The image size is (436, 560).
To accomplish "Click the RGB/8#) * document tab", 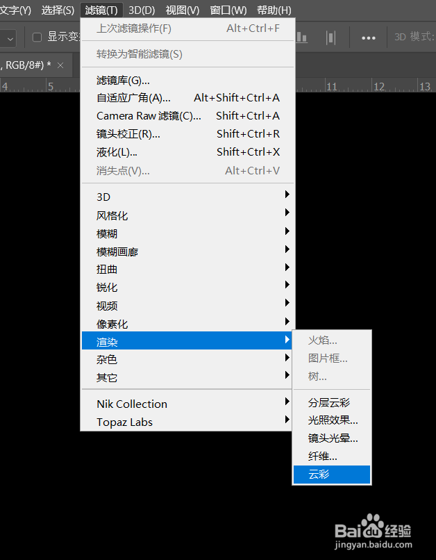I will click(x=35, y=65).
